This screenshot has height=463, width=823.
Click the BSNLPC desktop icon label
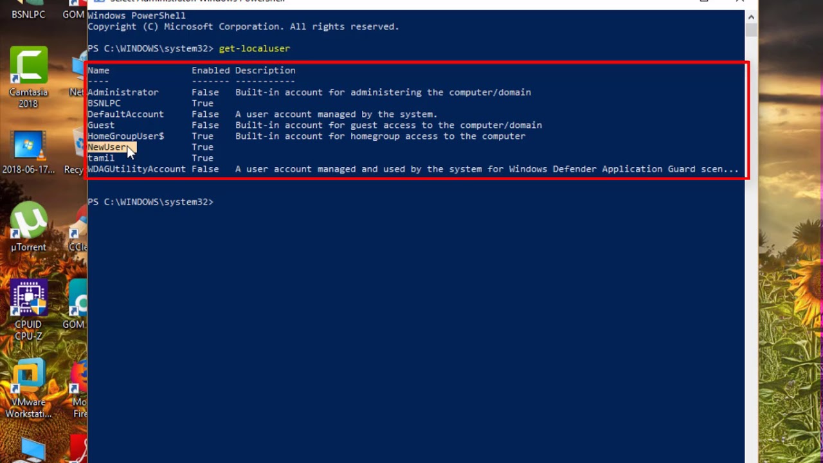click(x=28, y=14)
